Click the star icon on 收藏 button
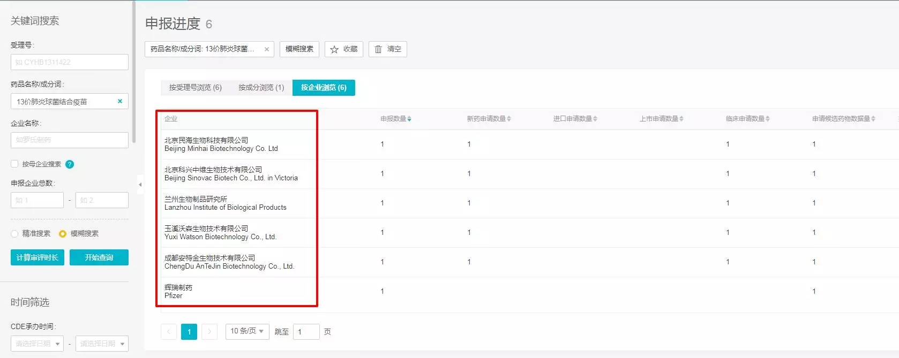Viewport: 899px width, 358px height. 334,49
